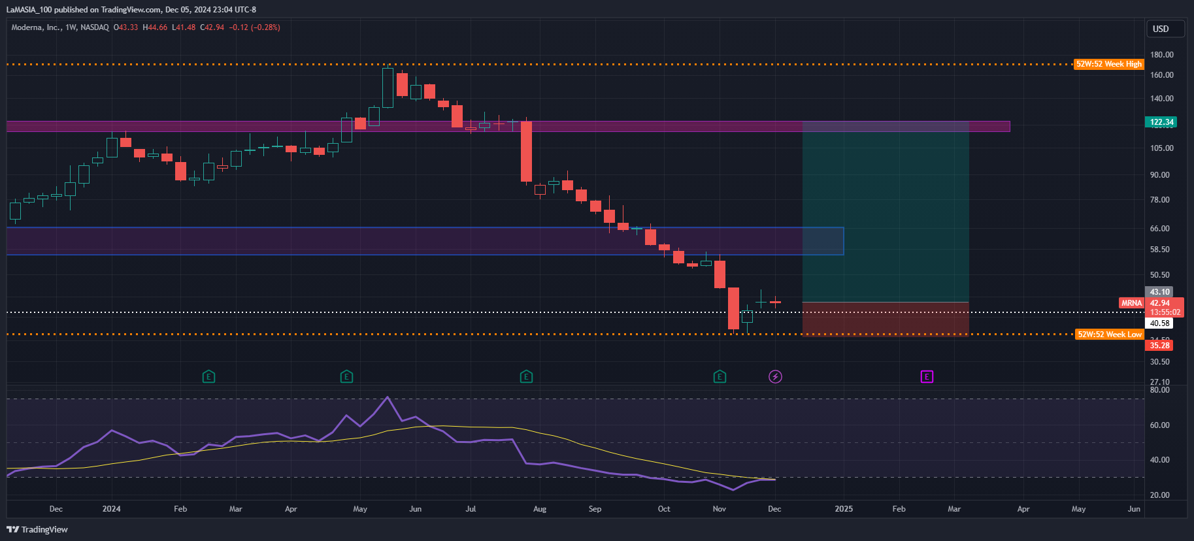
Task: Click the tall green candle in mid May
Action: tap(388, 88)
